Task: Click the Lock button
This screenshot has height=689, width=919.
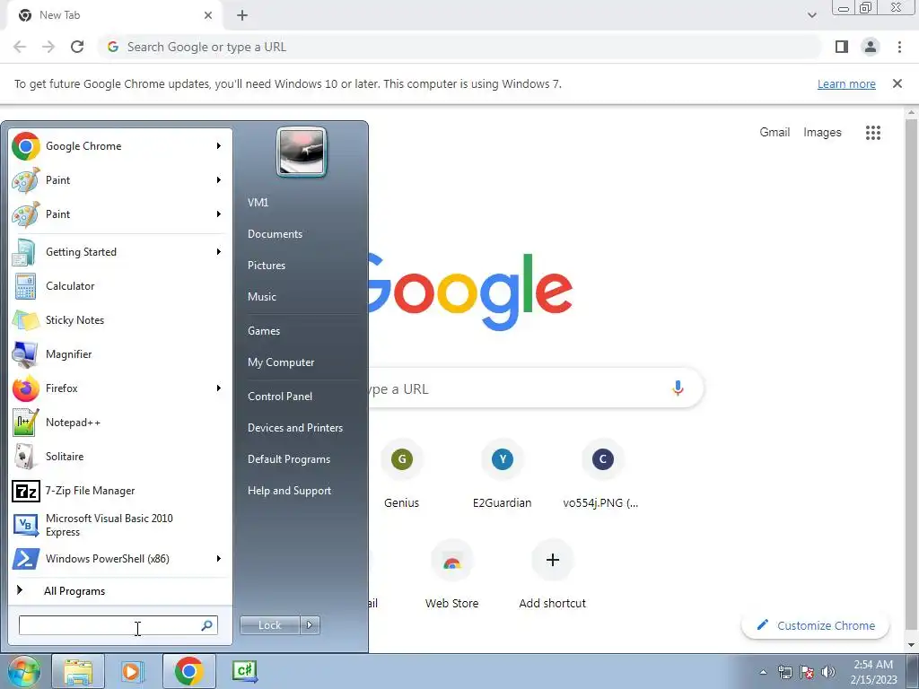Action: [270, 625]
